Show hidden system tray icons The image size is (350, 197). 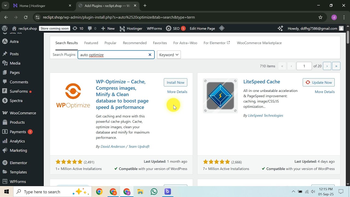(x=293, y=192)
